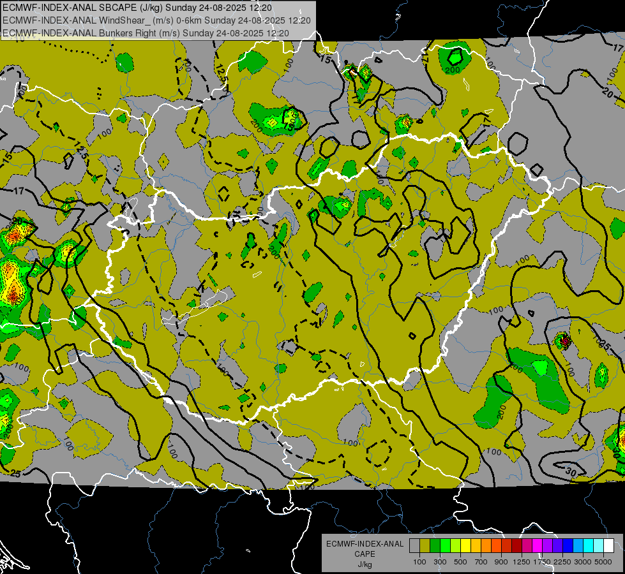Click the 100 label on the legend

click(419, 562)
